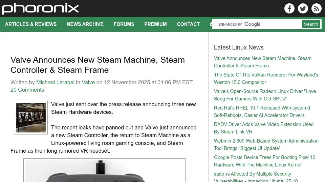Open Radeon Linux Driver Love Song link
Screen dimensions: 325x182
coord(265,95)
